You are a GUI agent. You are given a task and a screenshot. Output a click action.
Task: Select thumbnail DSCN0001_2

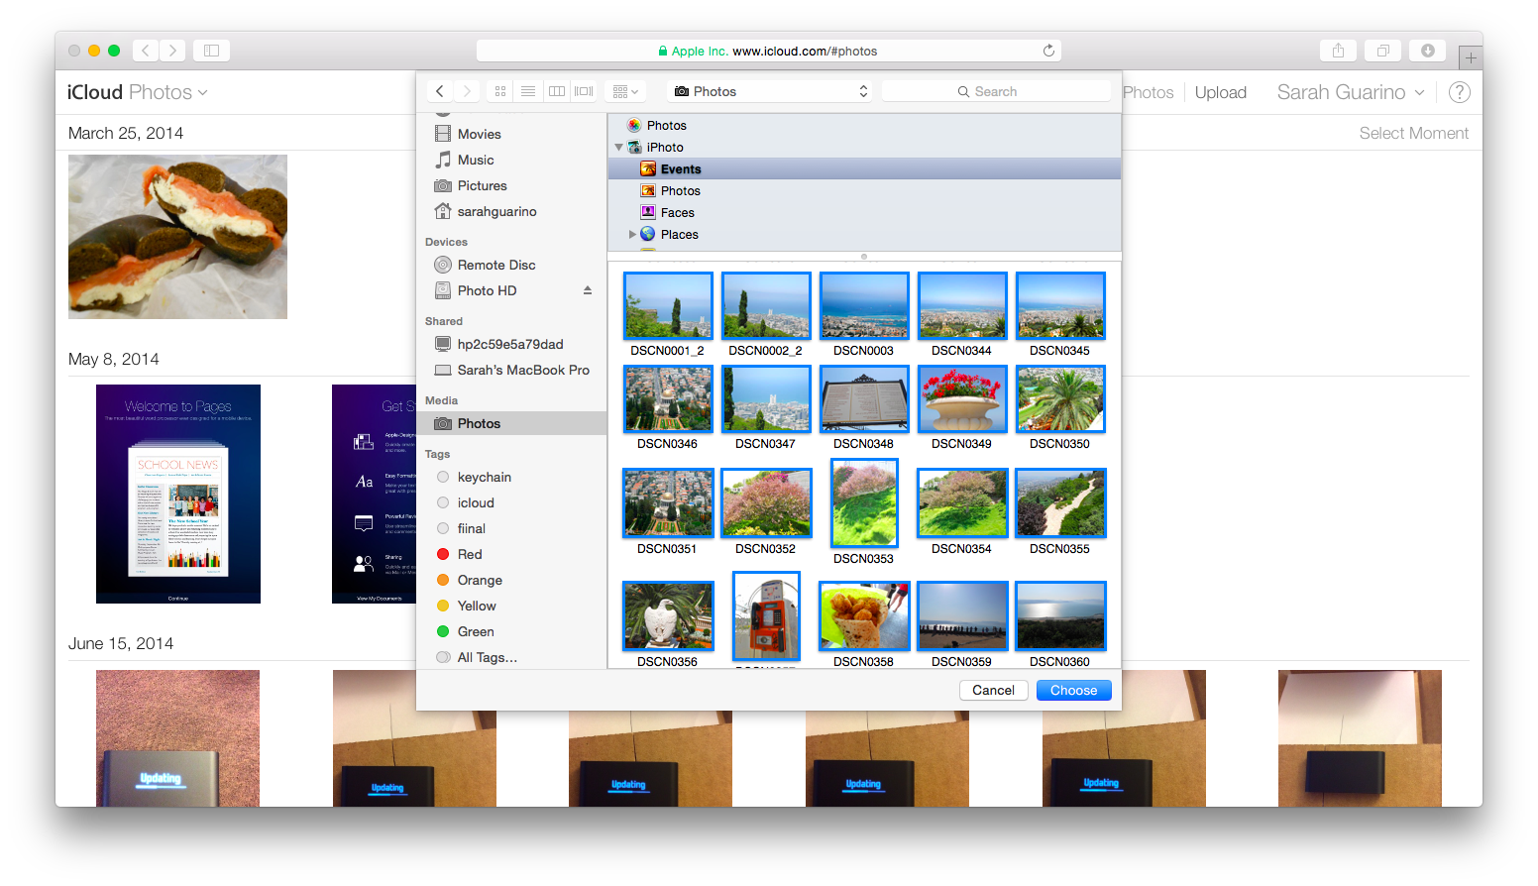click(x=668, y=306)
